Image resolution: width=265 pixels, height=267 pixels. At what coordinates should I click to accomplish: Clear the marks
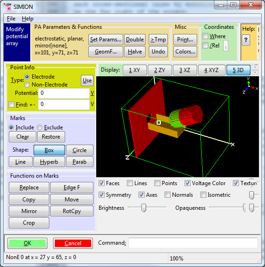22,137
